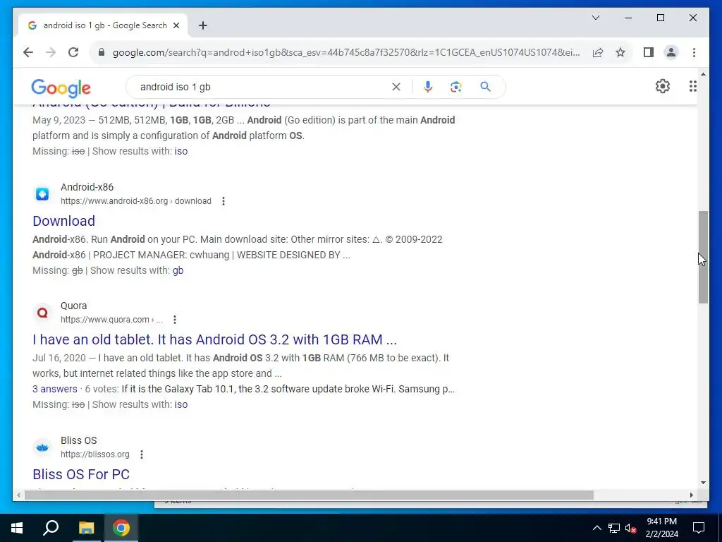The height and width of the screenshot is (542, 722).
Task: View site information padlock icon
Action: 102,52
